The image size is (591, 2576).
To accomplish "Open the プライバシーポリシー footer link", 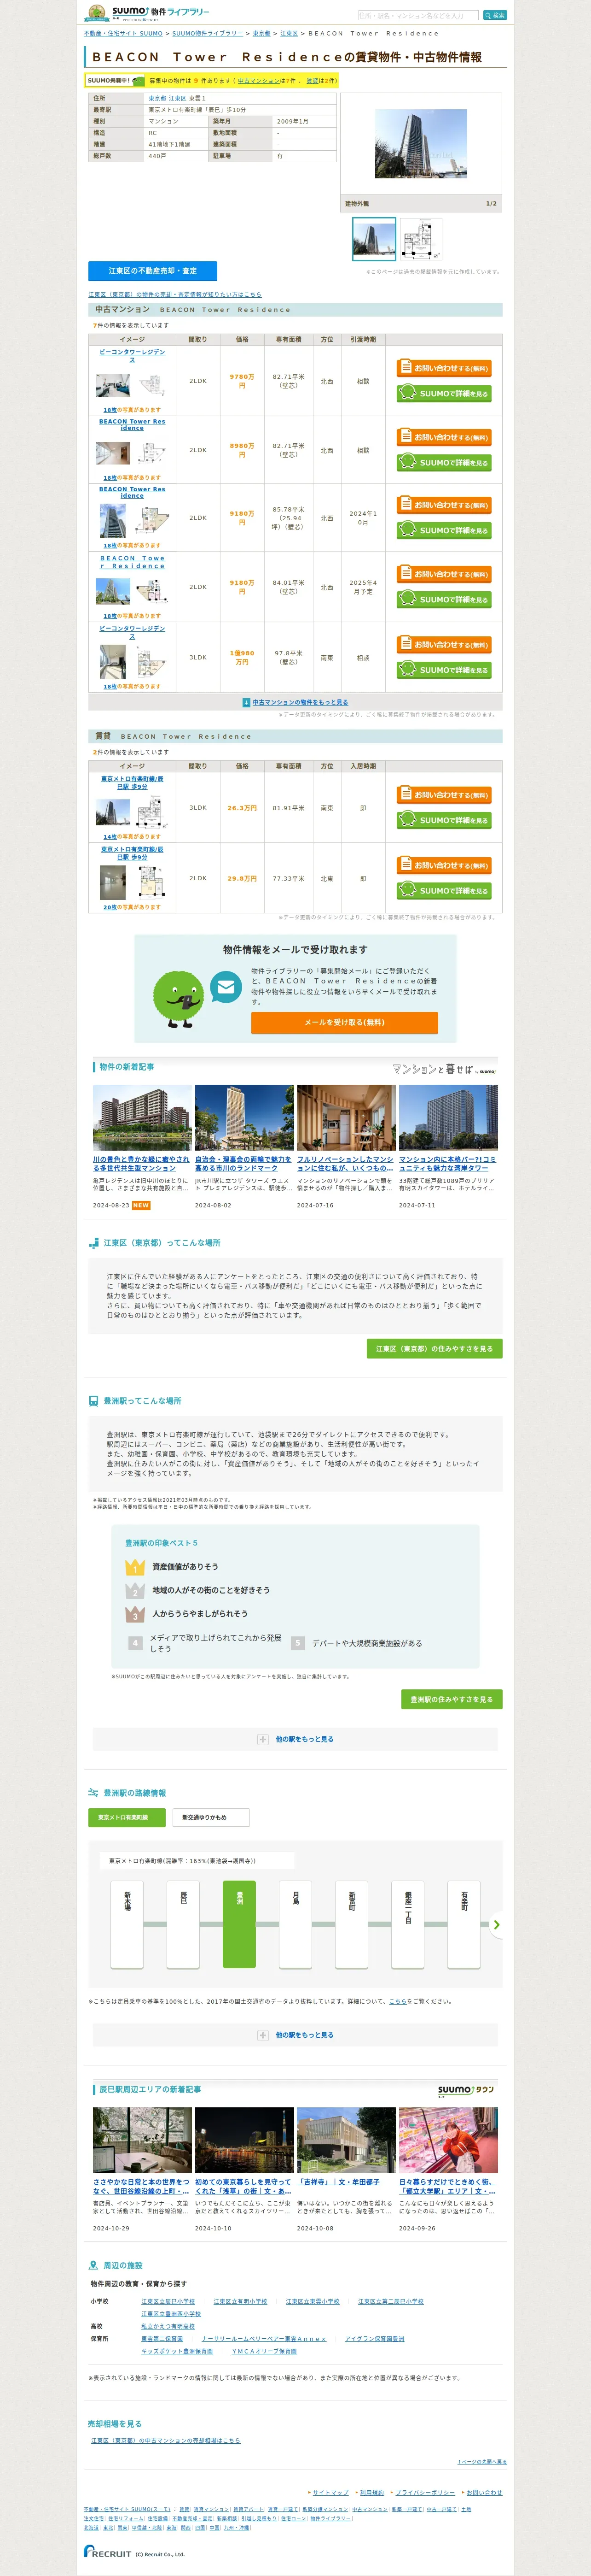I will [x=425, y=2492].
